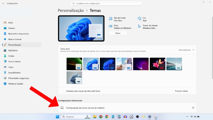213x120 pixels.
Task: Click Personalização in the breadcrumb
Action: (x=71, y=10)
